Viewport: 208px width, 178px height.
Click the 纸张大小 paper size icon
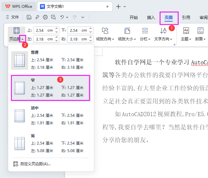[x=127, y=31]
